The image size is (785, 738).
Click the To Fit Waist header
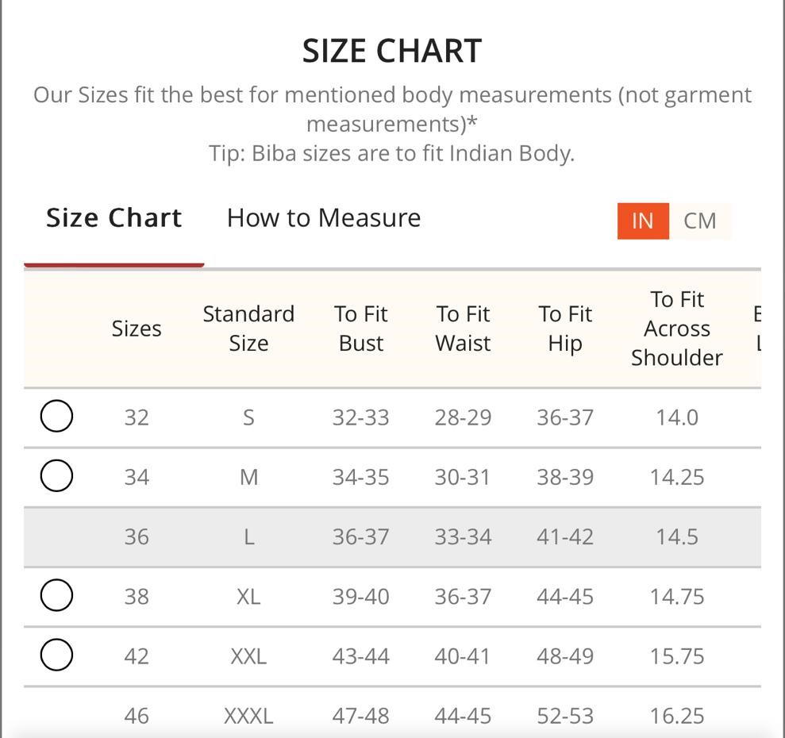coord(463,329)
